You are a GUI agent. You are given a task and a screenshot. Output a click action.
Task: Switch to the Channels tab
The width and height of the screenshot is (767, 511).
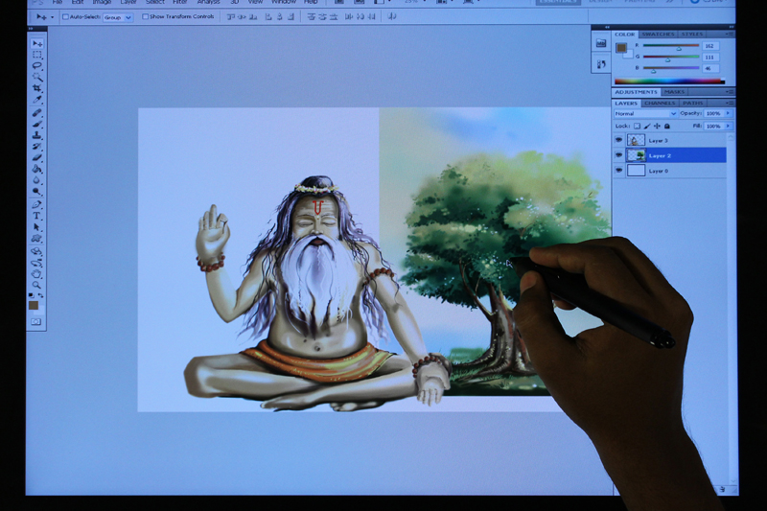coord(660,103)
